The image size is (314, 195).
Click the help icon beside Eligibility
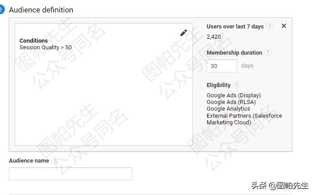click(236, 85)
